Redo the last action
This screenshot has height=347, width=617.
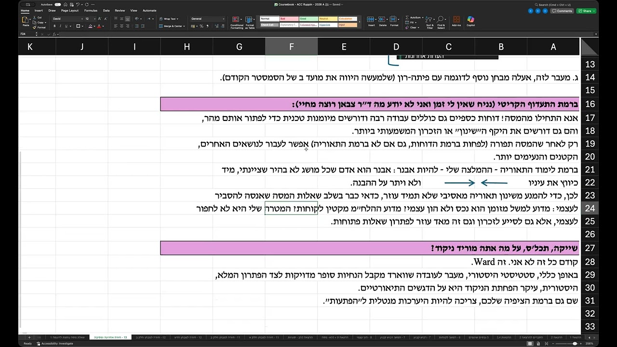[x=86, y=4]
